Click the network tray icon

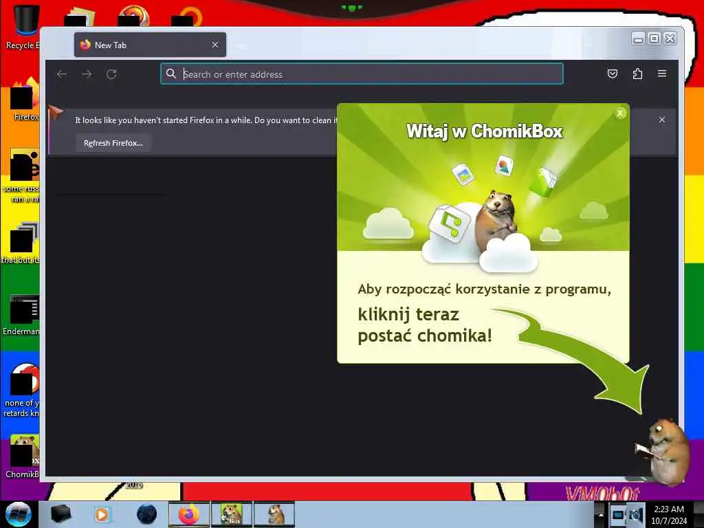[618, 514]
